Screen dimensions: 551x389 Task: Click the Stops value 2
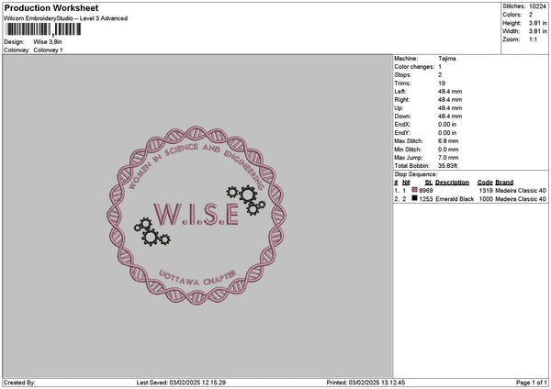coord(440,75)
